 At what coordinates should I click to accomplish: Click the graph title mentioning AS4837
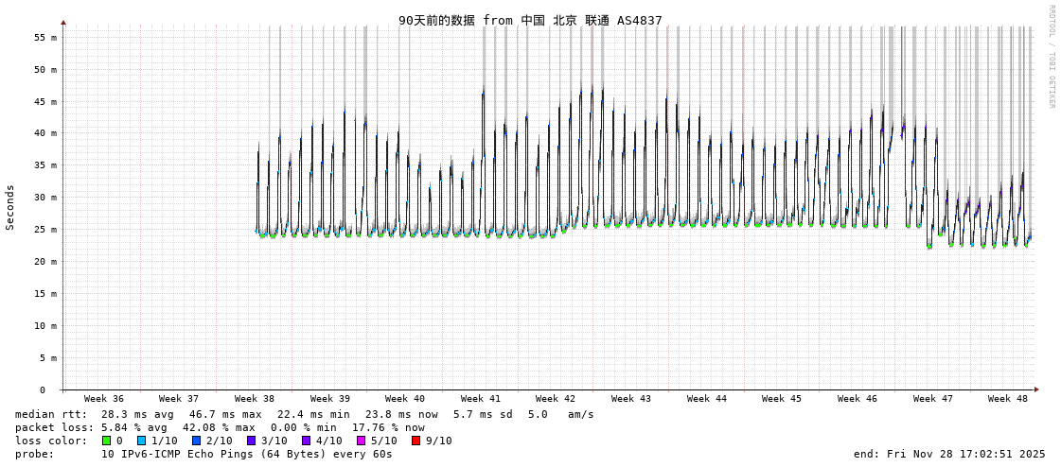coord(530,21)
